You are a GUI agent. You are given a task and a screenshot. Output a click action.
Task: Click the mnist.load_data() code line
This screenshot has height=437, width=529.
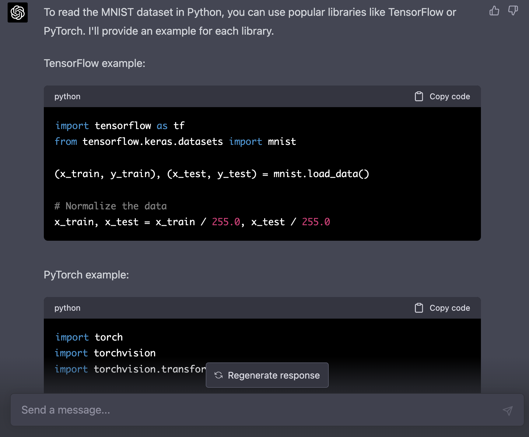click(212, 174)
